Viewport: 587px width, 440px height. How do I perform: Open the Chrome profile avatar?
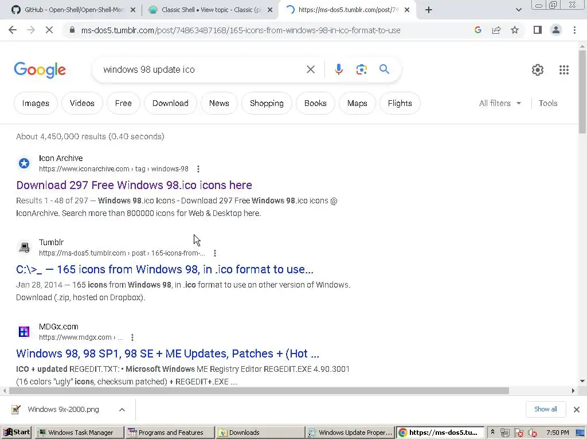556,30
